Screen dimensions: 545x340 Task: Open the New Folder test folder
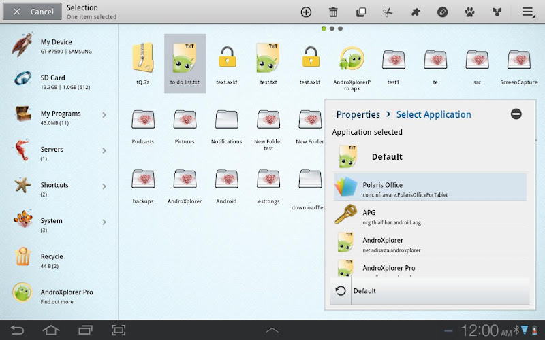pos(268,130)
